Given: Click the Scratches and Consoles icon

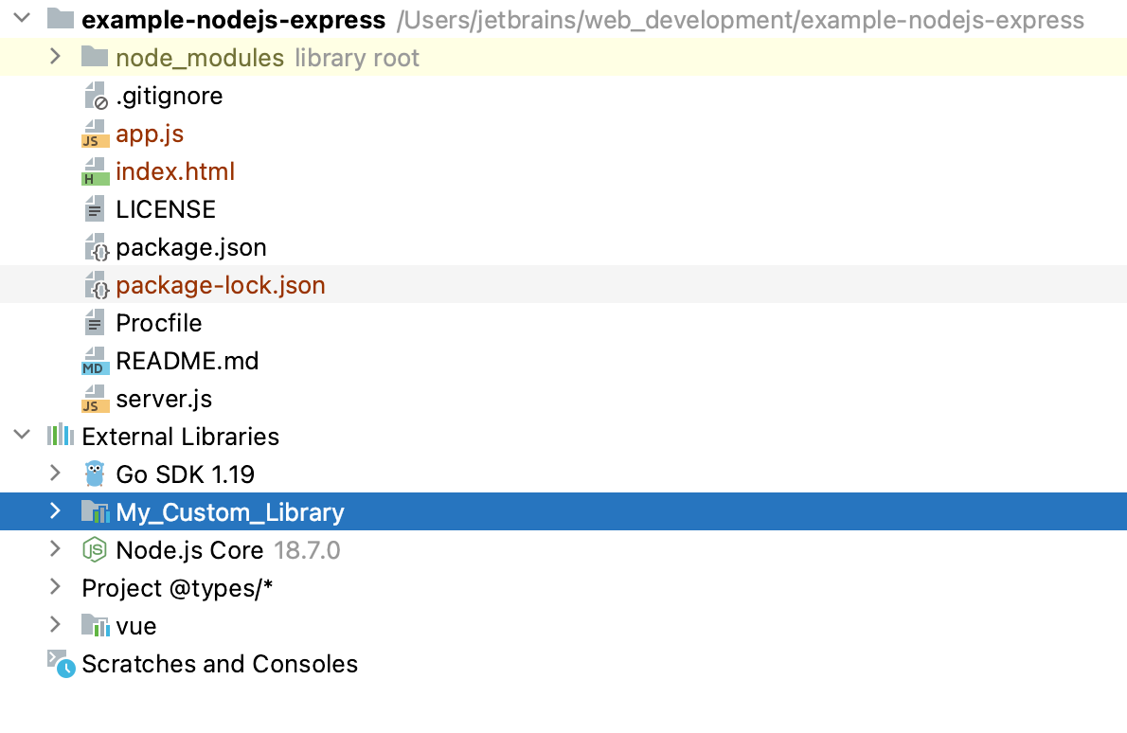Looking at the screenshot, I should click(x=61, y=664).
